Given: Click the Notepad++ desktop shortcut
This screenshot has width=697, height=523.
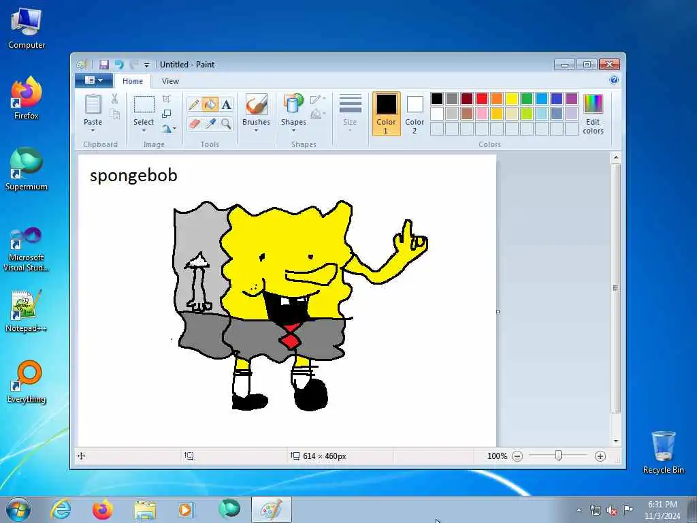Looking at the screenshot, I should [27, 311].
